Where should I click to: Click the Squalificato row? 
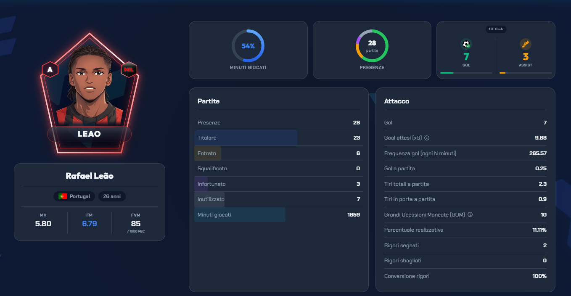tap(279, 169)
